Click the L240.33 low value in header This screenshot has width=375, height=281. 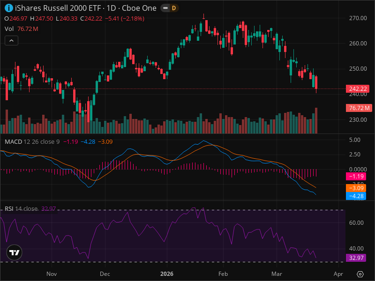pos(67,19)
